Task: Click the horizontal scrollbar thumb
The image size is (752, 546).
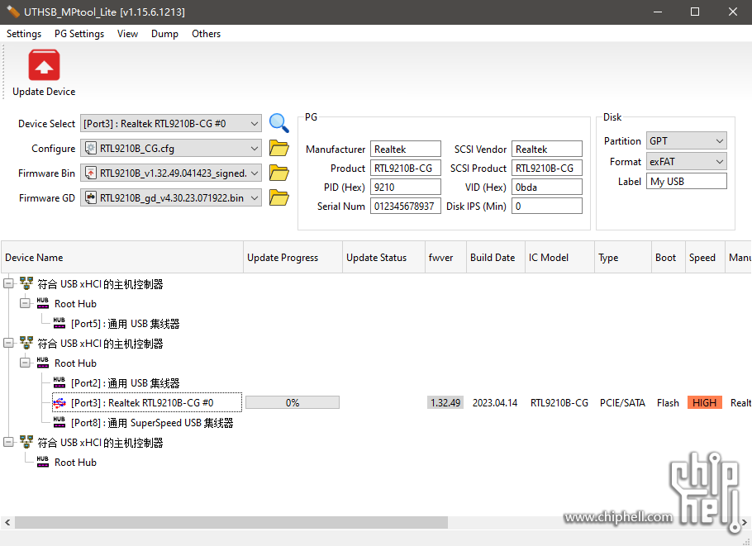Action: [x=231, y=522]
